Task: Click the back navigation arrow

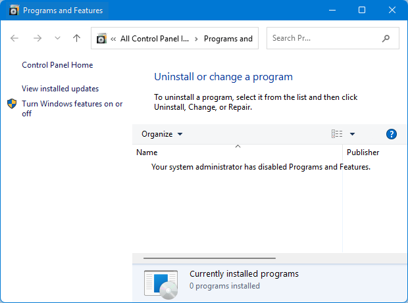Action: click(x=15, y=39)
